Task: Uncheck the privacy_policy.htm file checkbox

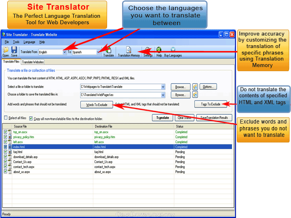Action: pos(5,137)
